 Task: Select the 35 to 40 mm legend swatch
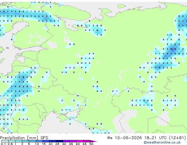coord(73,141)
